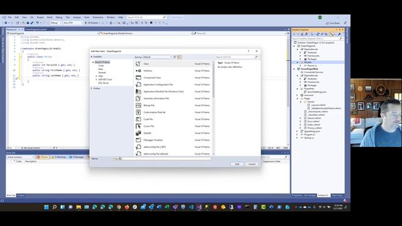Choose the Bitmap File template icon

[x=138, y=105]
